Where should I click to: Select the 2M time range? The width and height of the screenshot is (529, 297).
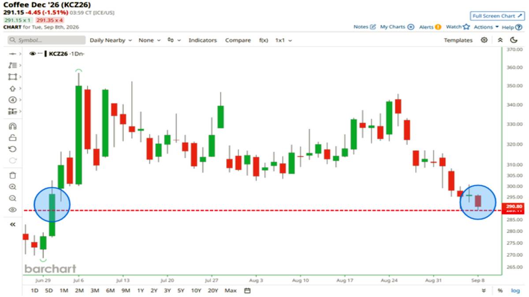(79, 290)
